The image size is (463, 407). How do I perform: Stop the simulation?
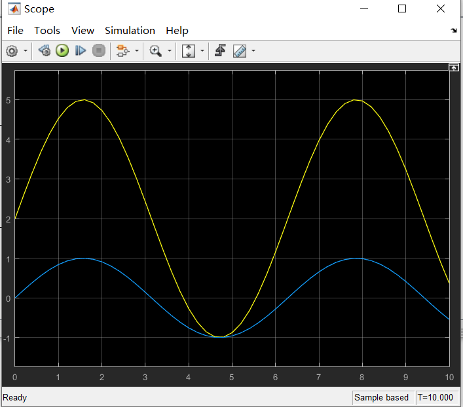(99, 50)
